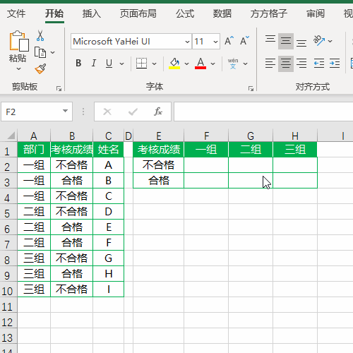Toggle Italic formatting

point(94,64)
